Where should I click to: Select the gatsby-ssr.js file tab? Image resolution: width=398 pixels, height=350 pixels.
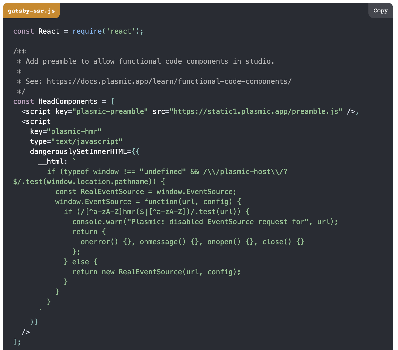click(31, 11)
